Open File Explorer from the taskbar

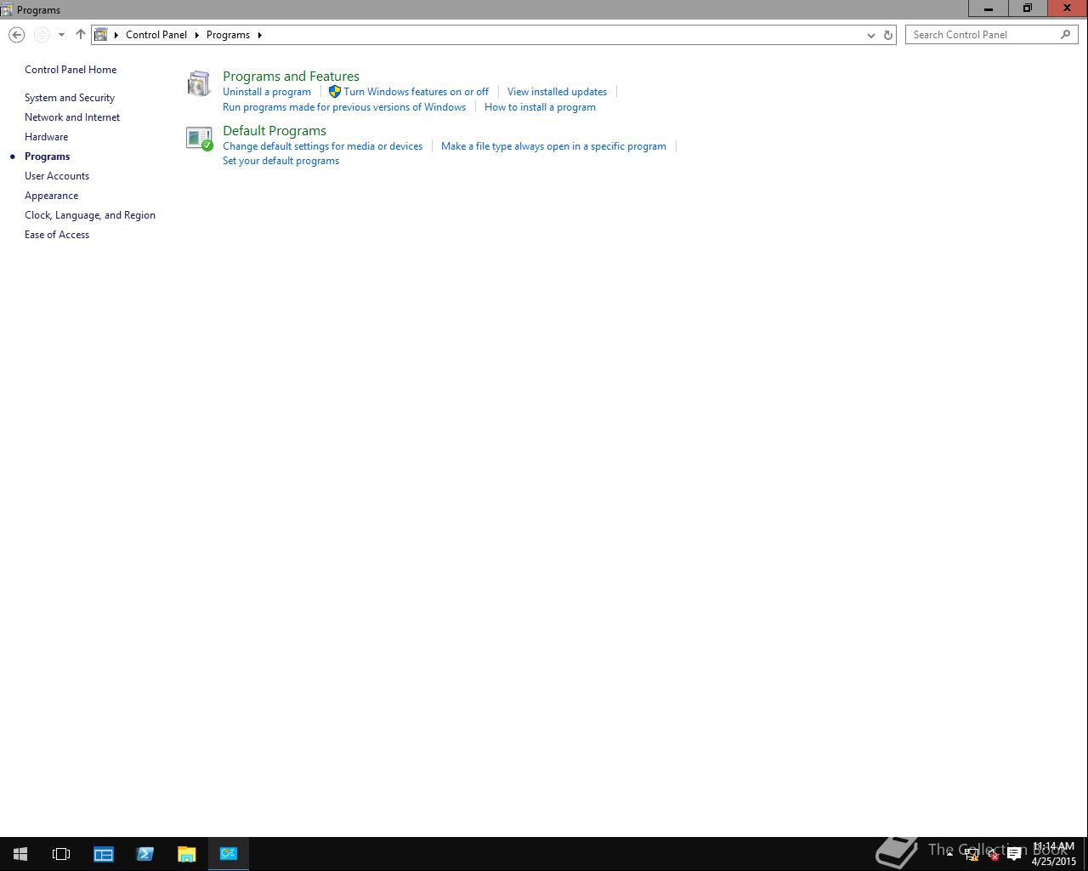pyautogui.click(x=186, y=854)
